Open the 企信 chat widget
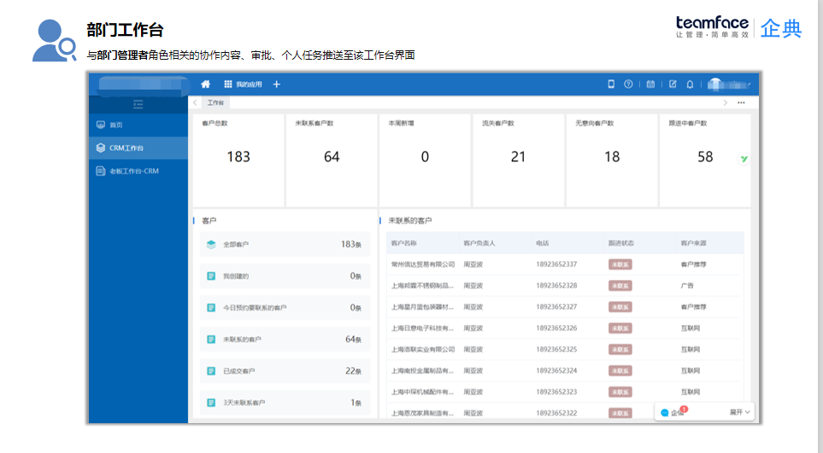The image size is (823, 453). tap(673, 412)
